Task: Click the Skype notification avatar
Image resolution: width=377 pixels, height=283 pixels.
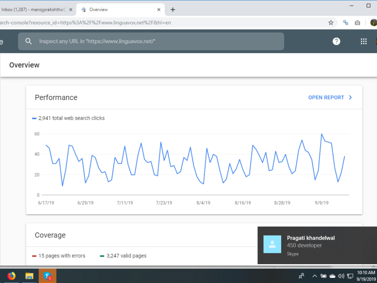Action: click(272, 244)
